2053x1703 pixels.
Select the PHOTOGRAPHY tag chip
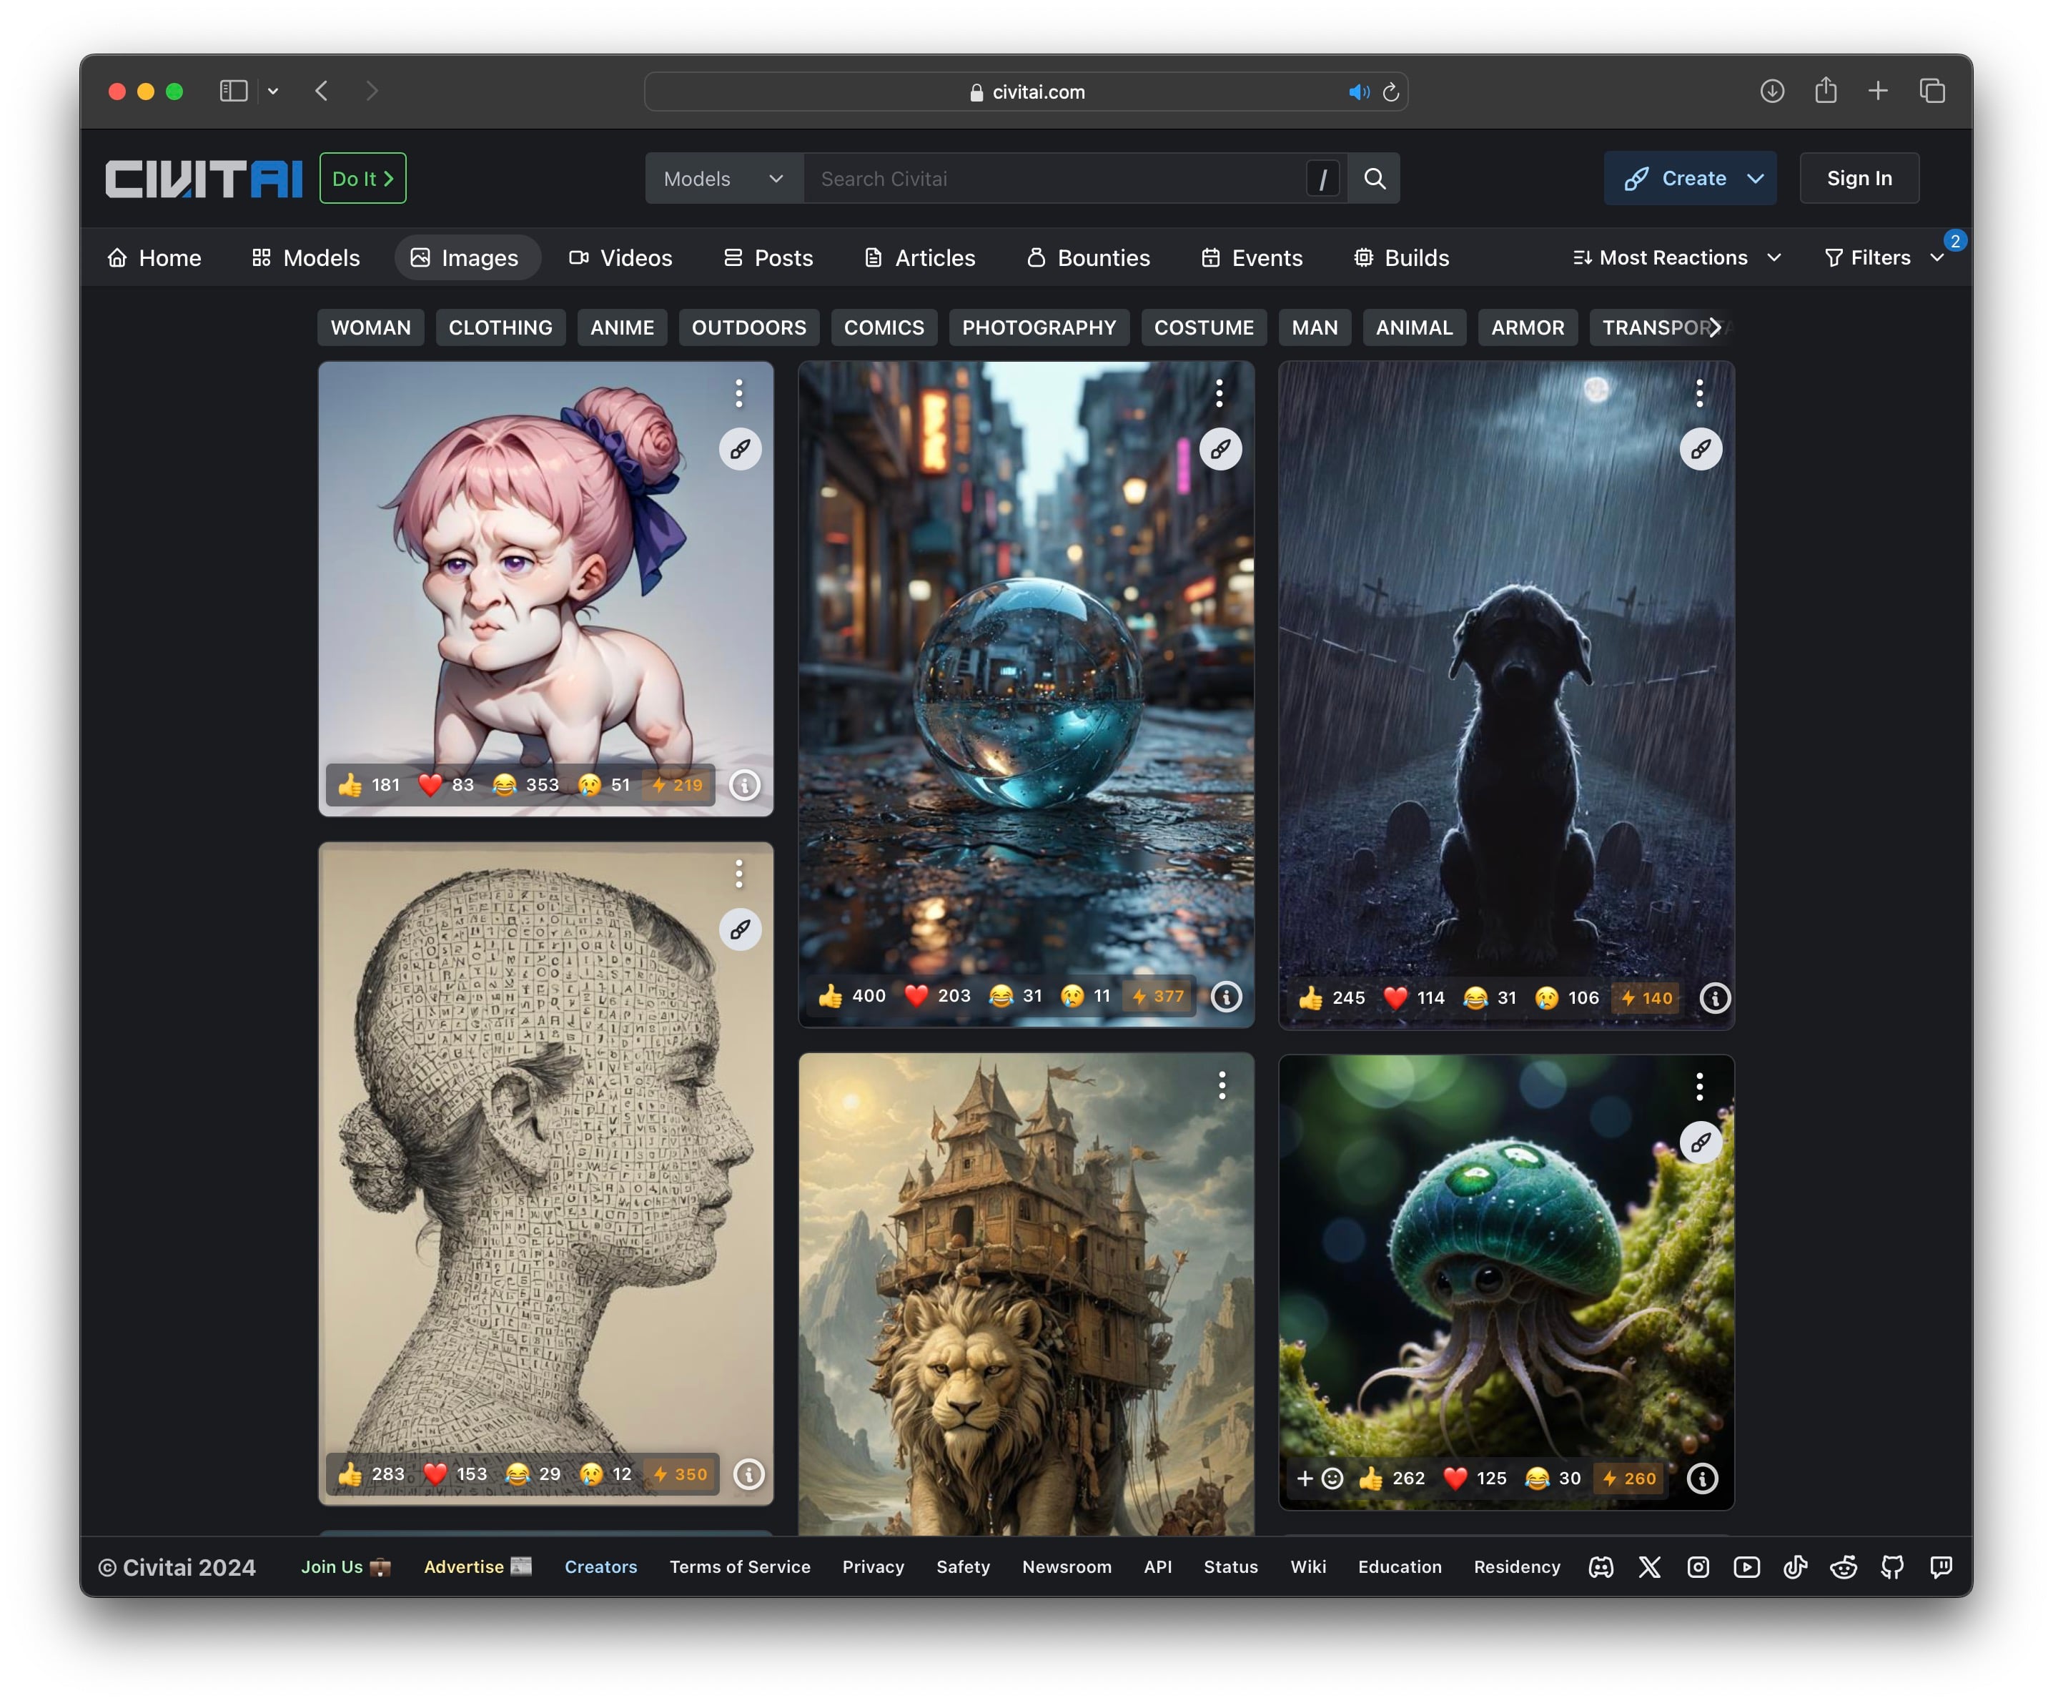pyautogui.click(x=1038, y=327)
